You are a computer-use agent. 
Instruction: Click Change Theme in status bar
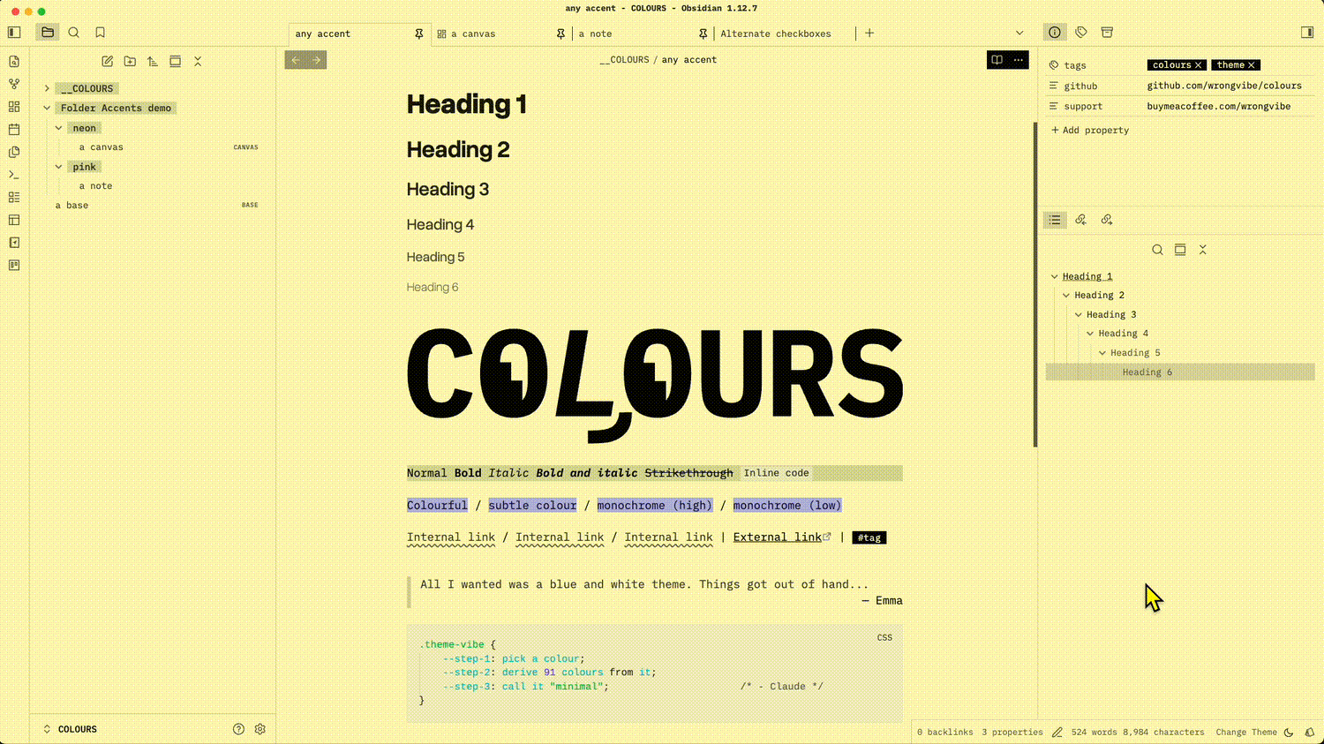1246,733
